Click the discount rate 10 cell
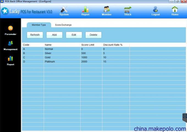The width and height of the screenshot is (187, 132). (116, 57)
